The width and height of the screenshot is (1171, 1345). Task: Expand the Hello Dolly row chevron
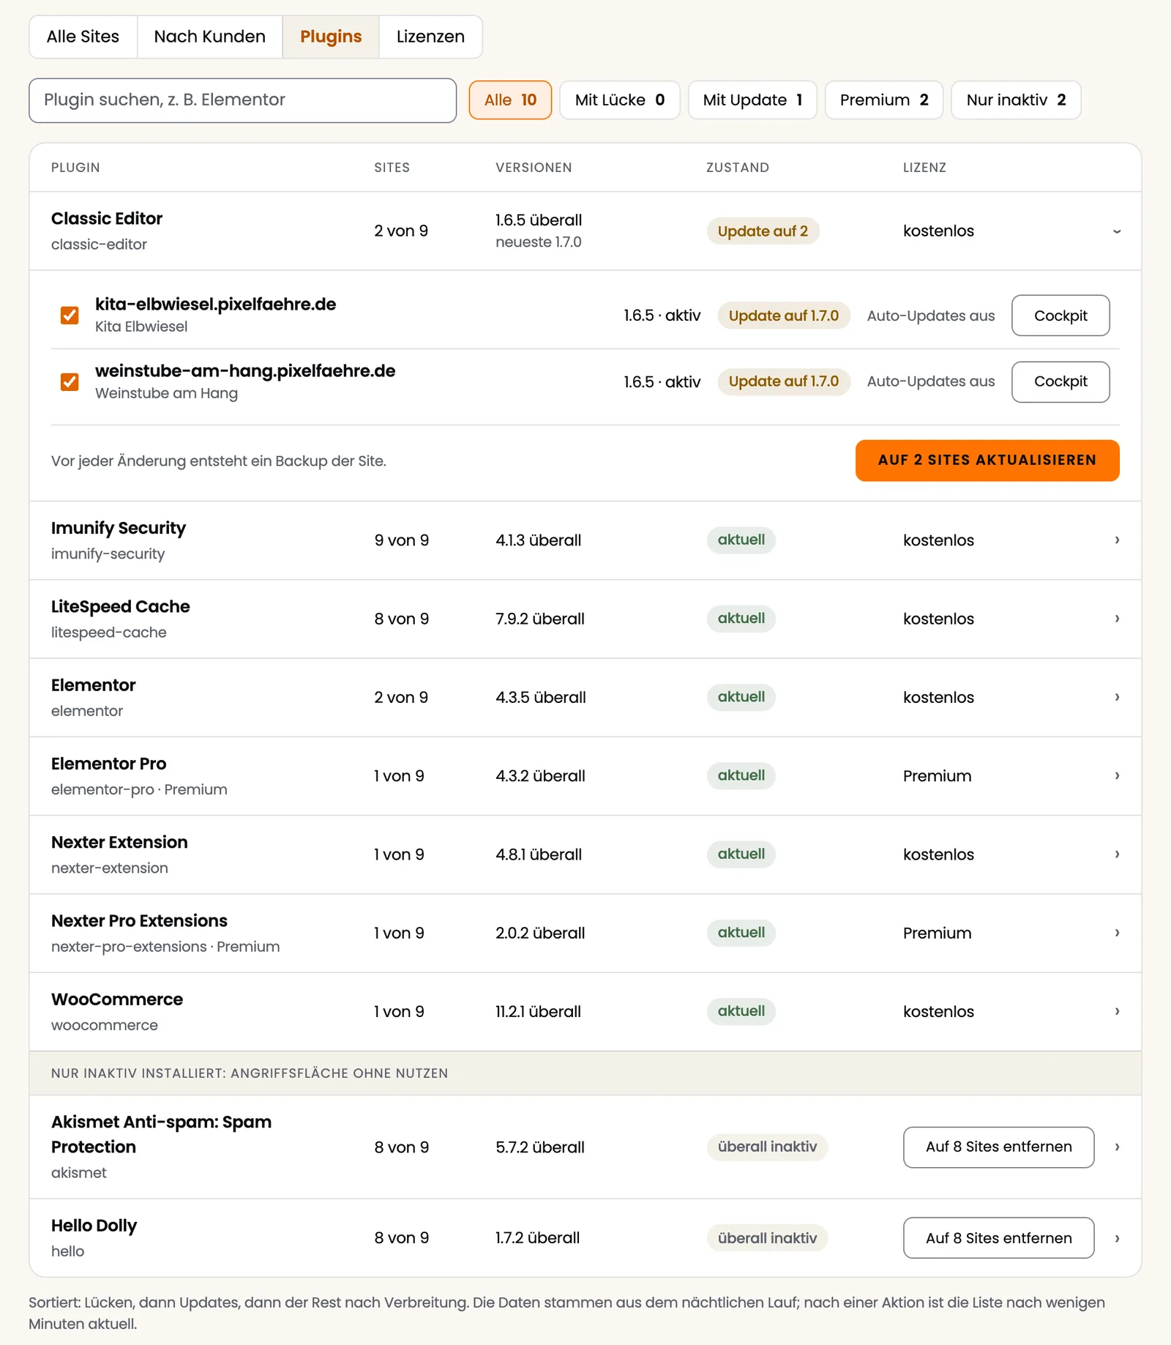point(1117,1238)
